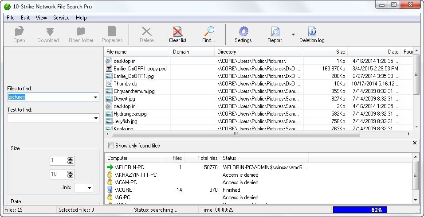Sort results by Date column header
Viewport: 424px width, 217px height.
pyautogui.click(x=374, y=52)
